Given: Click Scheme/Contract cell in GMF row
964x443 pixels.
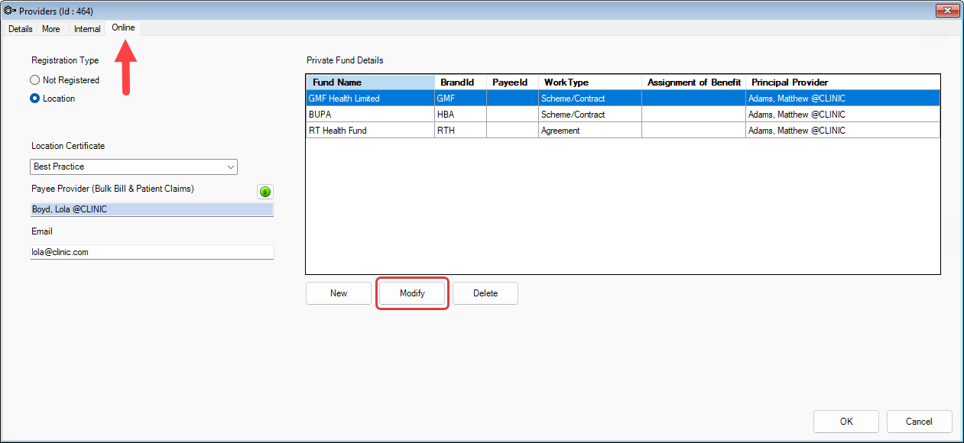Looking at the screenshot, I should pos(590,99).
